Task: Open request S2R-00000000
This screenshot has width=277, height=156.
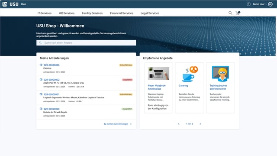Action: click(x=52, y=109)
